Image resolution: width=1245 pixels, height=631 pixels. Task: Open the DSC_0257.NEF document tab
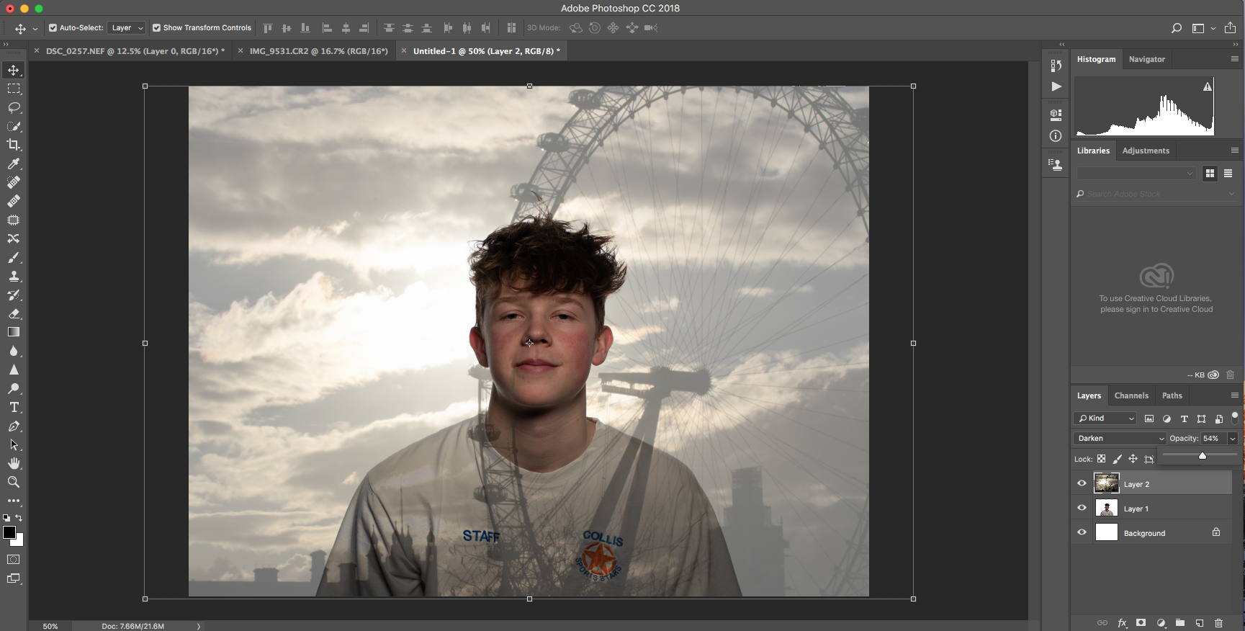tap(135, 51)
